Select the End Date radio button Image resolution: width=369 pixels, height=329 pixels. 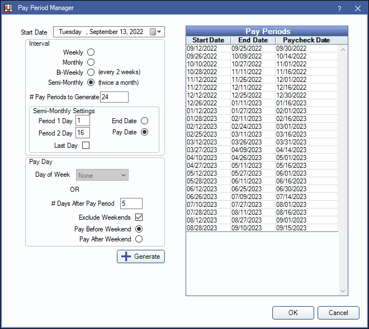[145, 121]
